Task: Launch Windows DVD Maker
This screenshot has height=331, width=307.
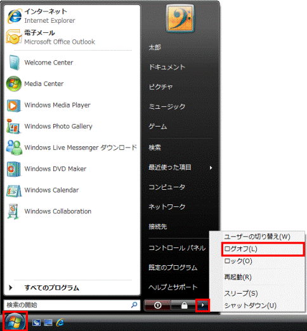Action: pyautogui.click(x=72, y=169)
